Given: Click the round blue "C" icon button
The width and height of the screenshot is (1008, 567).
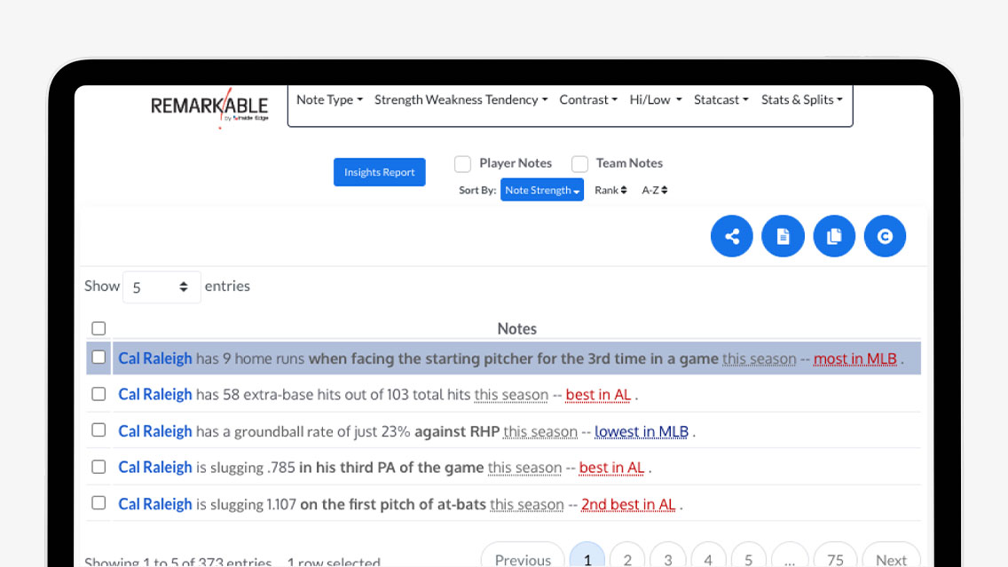Looking at the screenshot, I should click(885, 236).
